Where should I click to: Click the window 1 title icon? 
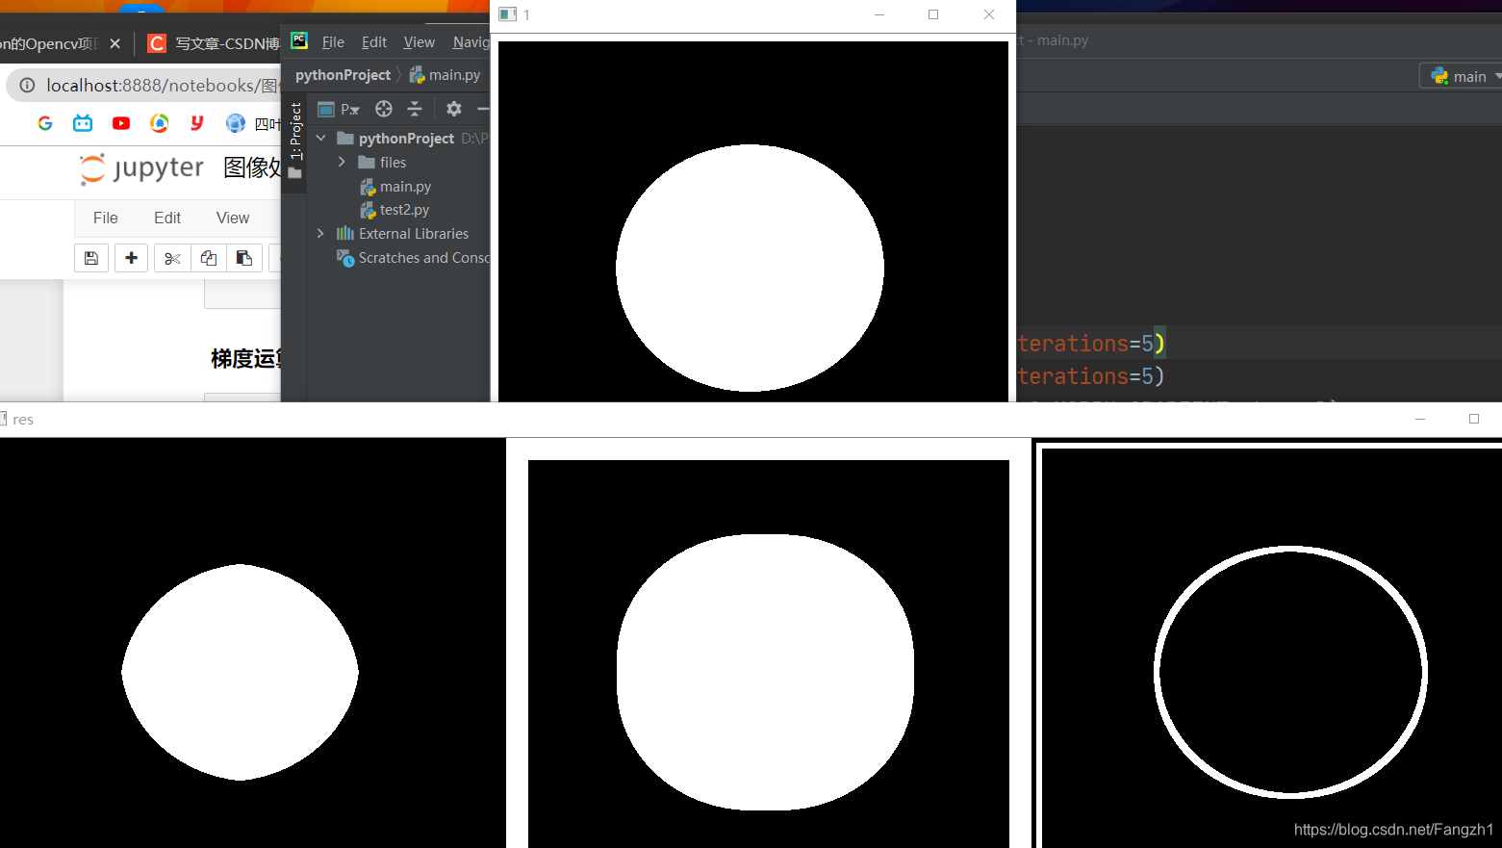(508, 14)
